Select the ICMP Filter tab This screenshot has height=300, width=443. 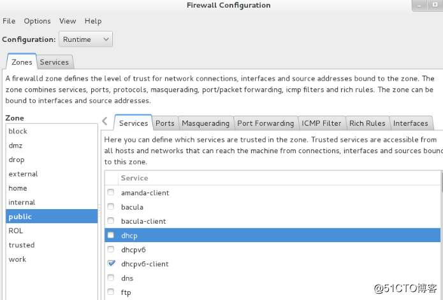[x=321, y=123]
